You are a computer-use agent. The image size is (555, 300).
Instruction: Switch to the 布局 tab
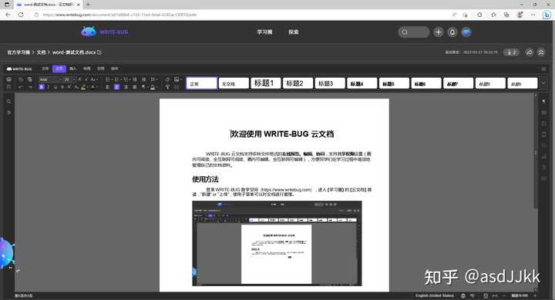[86, 68]
